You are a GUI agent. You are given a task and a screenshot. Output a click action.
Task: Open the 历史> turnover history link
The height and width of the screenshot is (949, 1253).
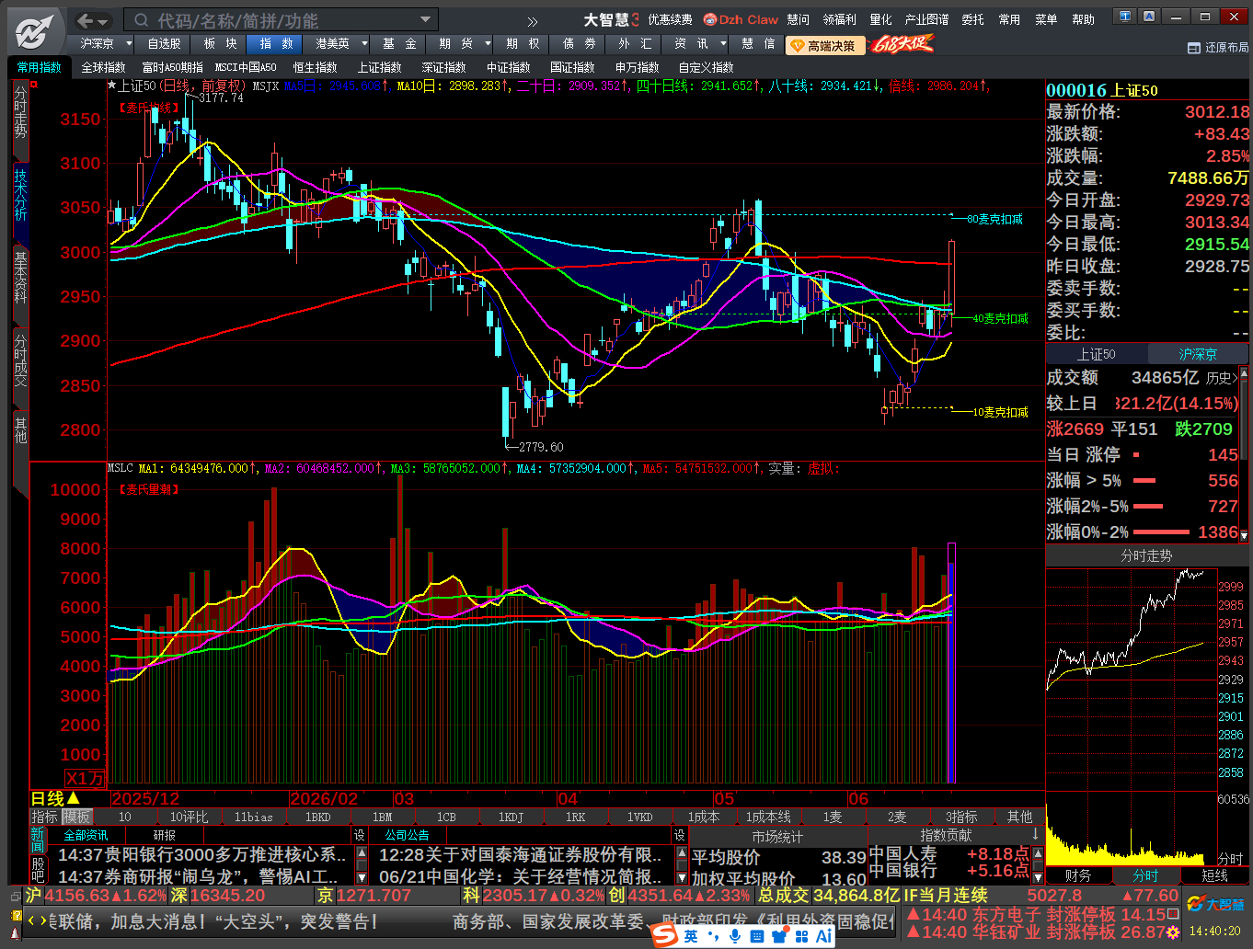tap(1221, 378)
